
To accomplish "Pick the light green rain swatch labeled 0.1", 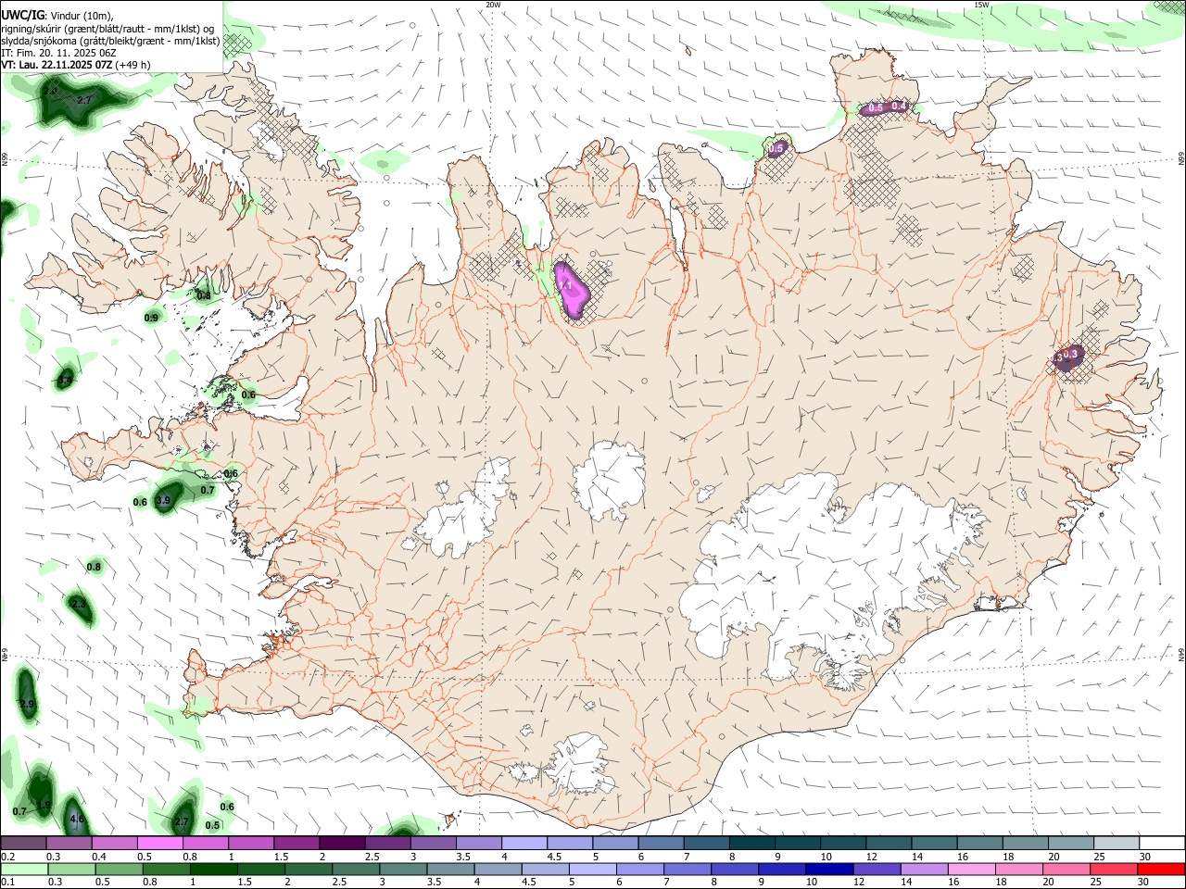I will point(25,870).
